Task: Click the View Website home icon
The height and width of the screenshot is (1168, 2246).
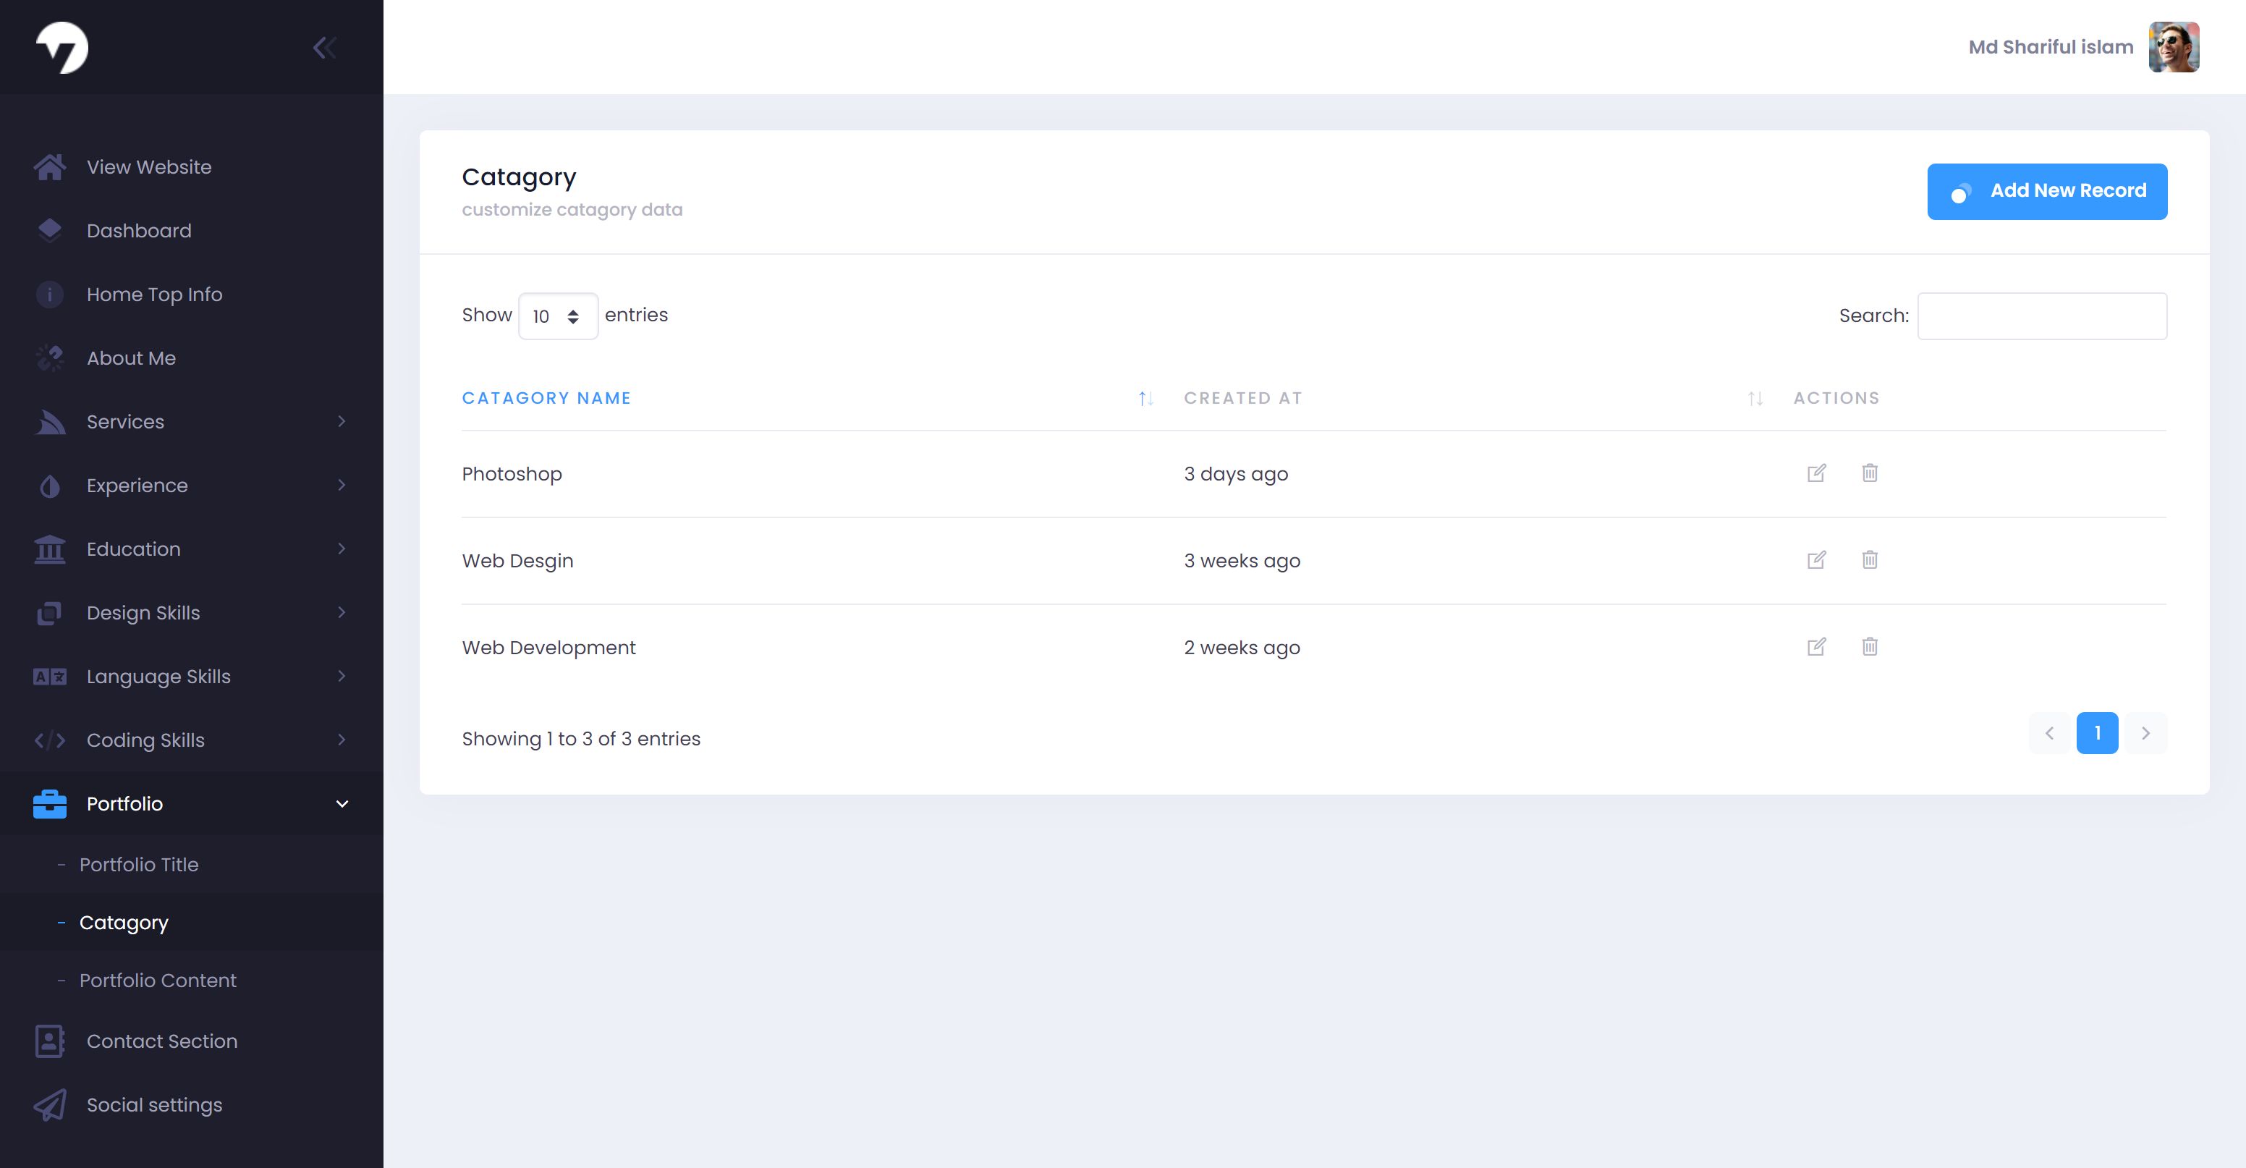Action: [50, 166]
